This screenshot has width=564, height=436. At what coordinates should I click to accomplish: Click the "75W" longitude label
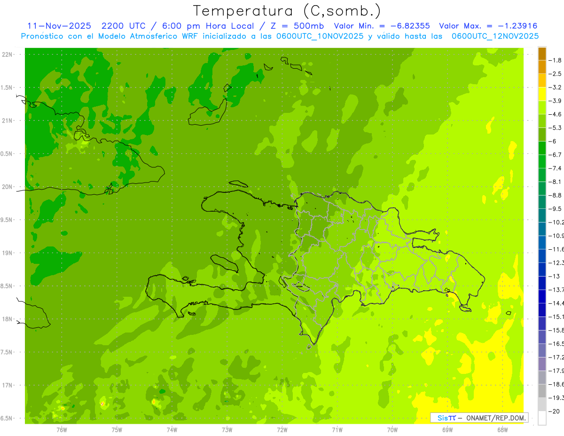[x=117, y=429]
